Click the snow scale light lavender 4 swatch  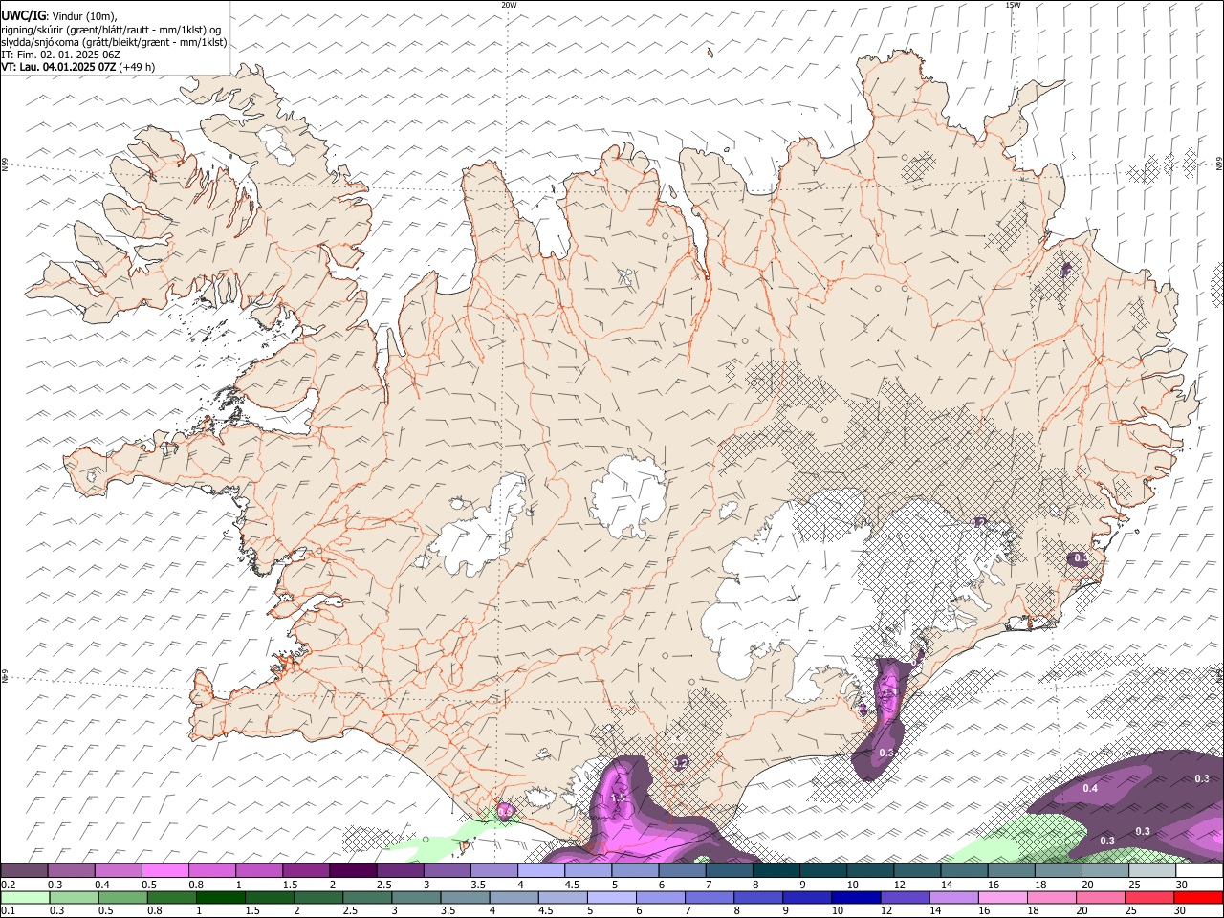coord(541,870)
